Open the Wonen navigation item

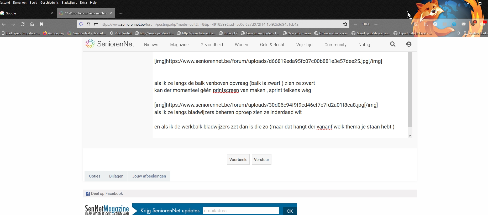242,45
